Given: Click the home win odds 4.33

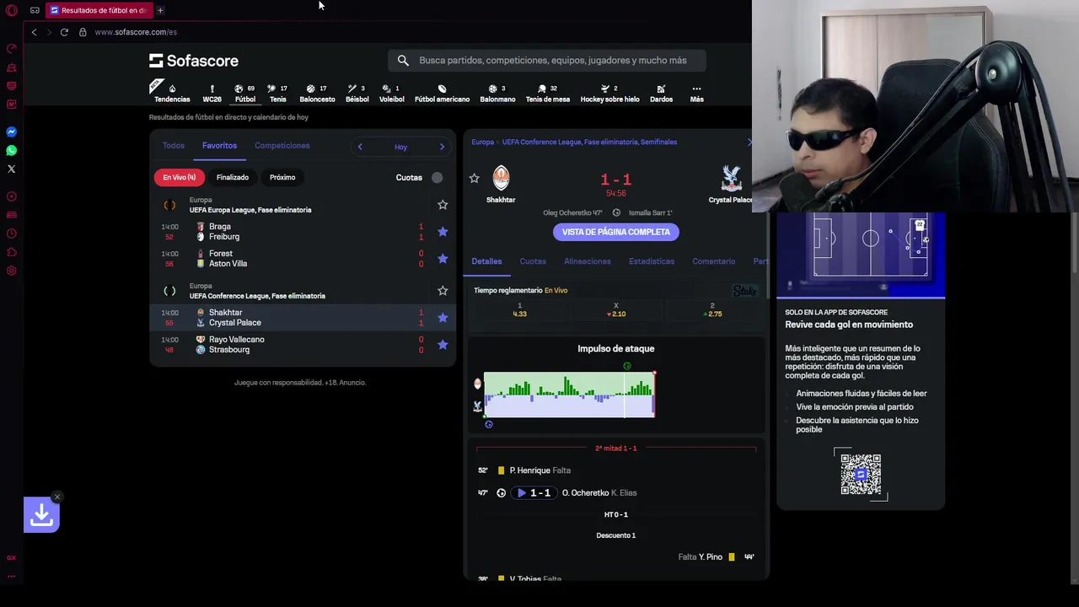Looking at the screenshot, I should click(x=519, y=310).
